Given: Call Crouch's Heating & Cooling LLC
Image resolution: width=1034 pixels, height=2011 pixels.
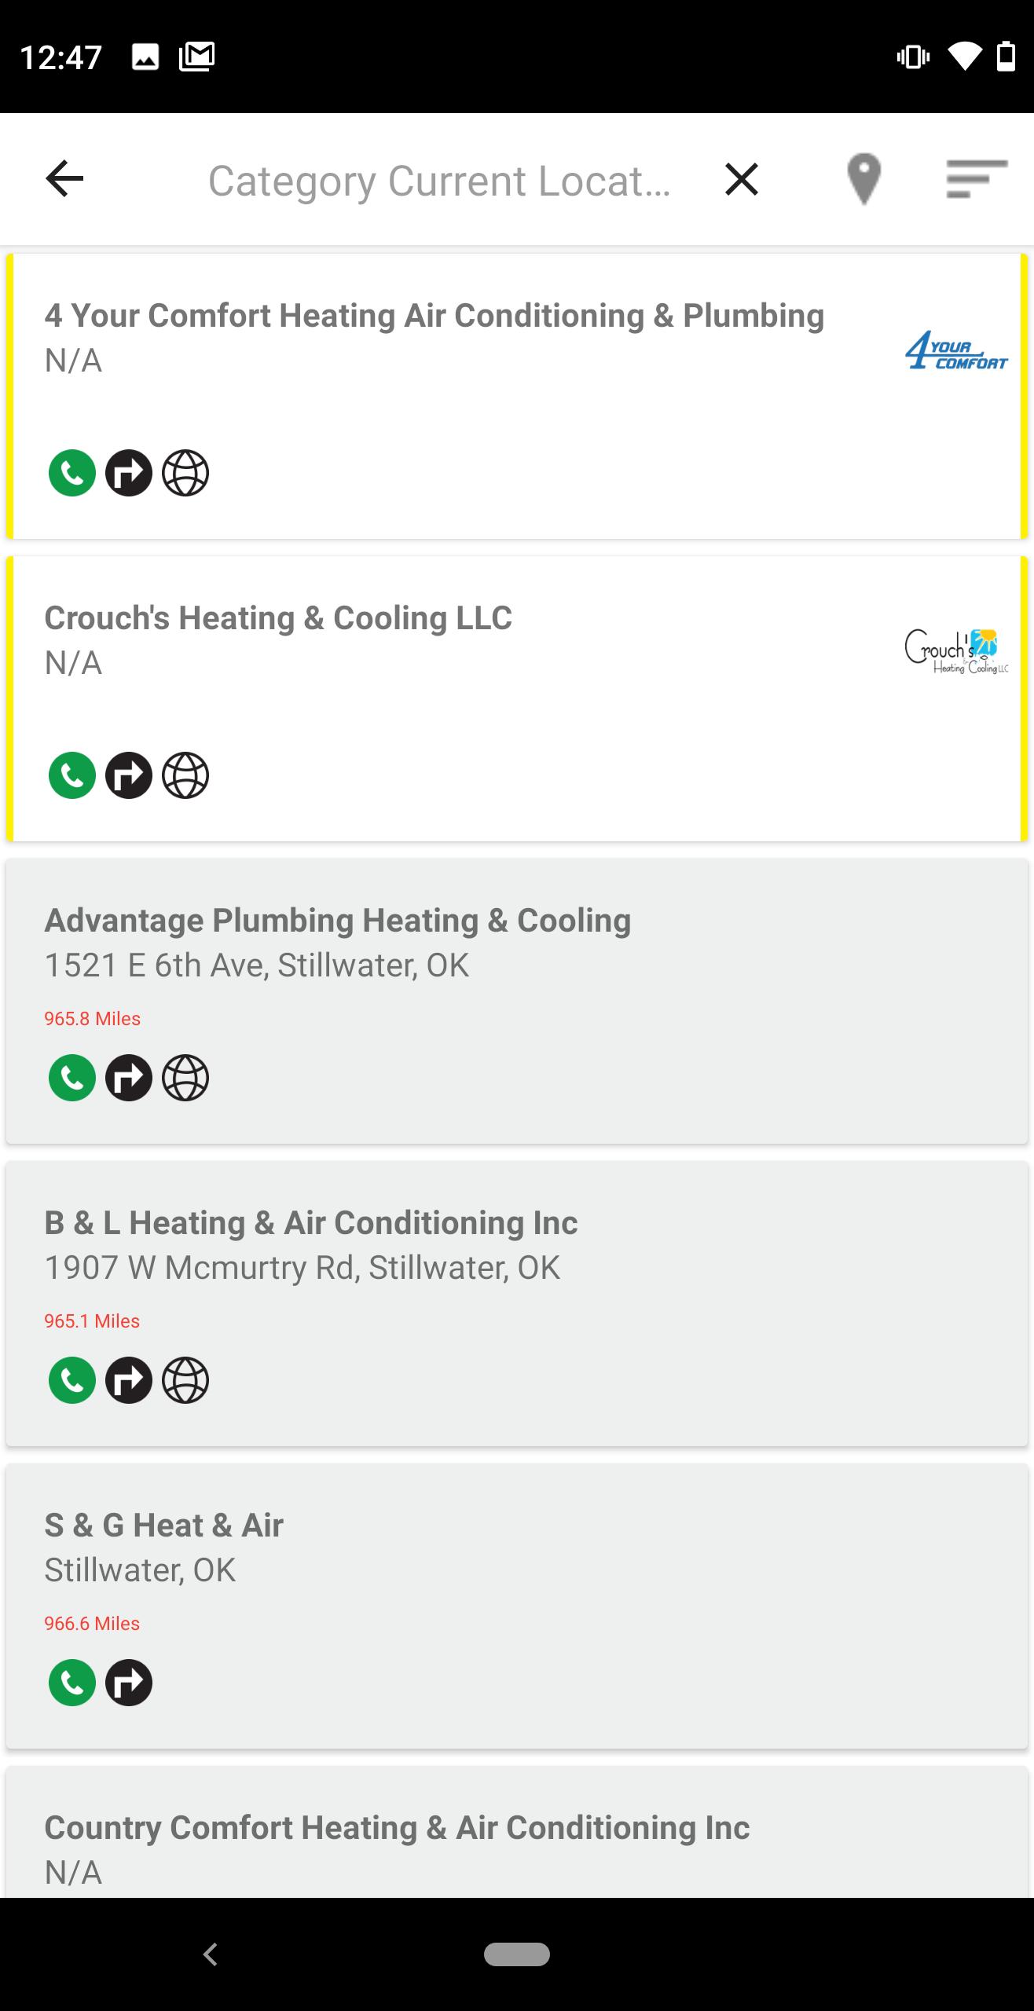Looking at the screenshot, I should point(72,775).
